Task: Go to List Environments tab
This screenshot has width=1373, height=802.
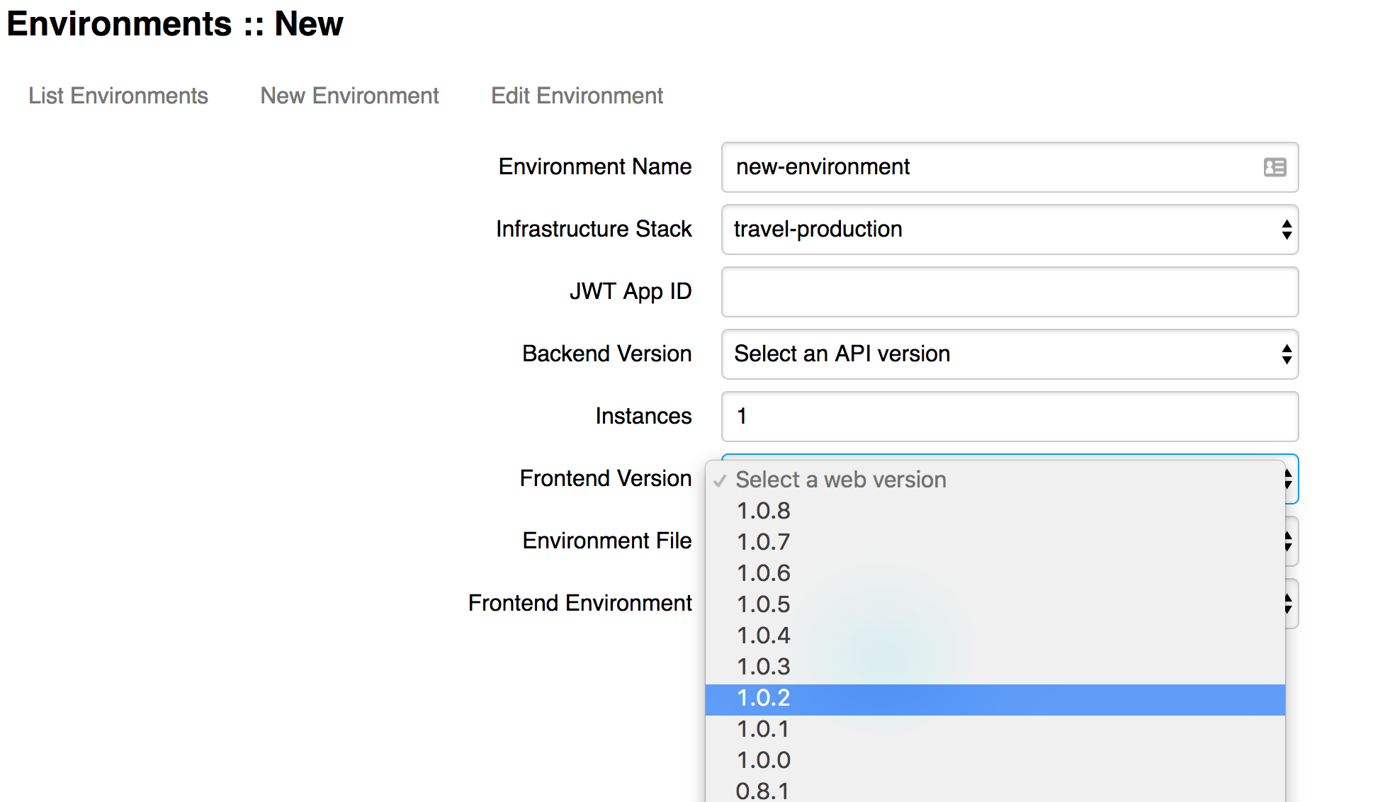Action: tap(118, 96)
